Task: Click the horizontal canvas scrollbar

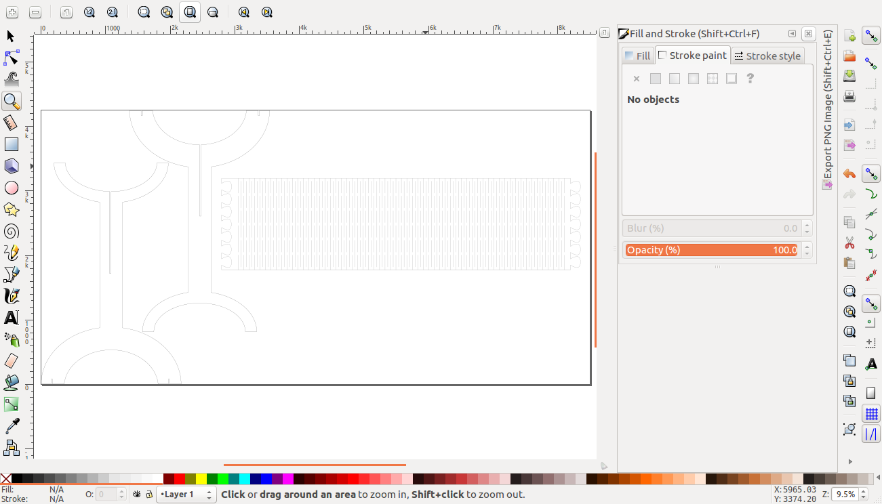Action: pyautogui.click(x=315, y=465)
